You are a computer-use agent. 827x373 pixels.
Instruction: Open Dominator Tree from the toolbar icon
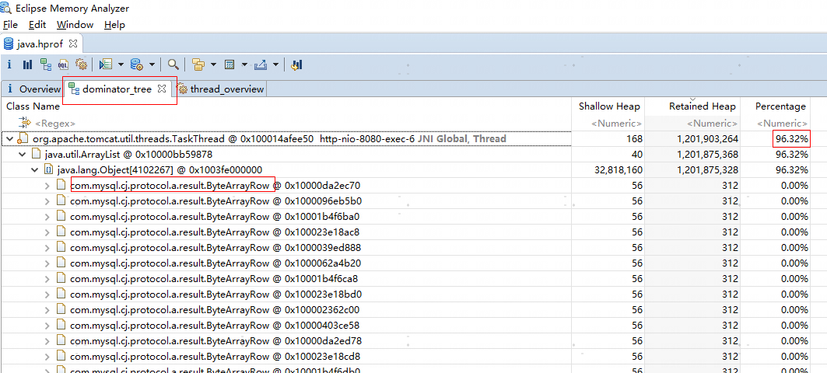click(x=46, y=64)
